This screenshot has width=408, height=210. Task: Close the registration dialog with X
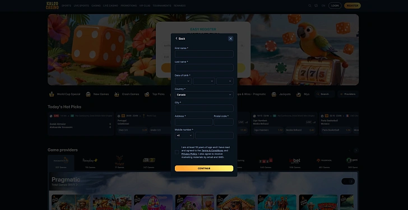[x=230, y=39]
